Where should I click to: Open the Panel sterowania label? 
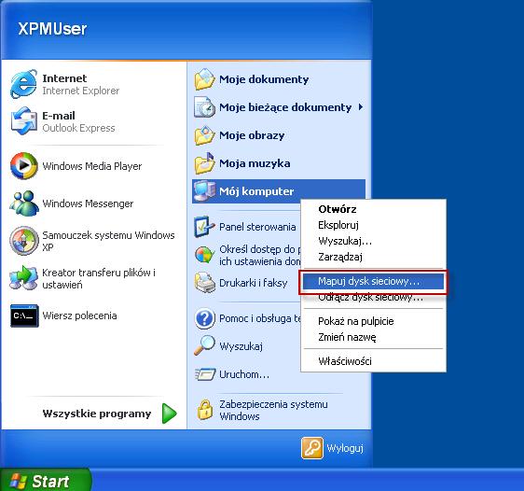tap(257, 227)
